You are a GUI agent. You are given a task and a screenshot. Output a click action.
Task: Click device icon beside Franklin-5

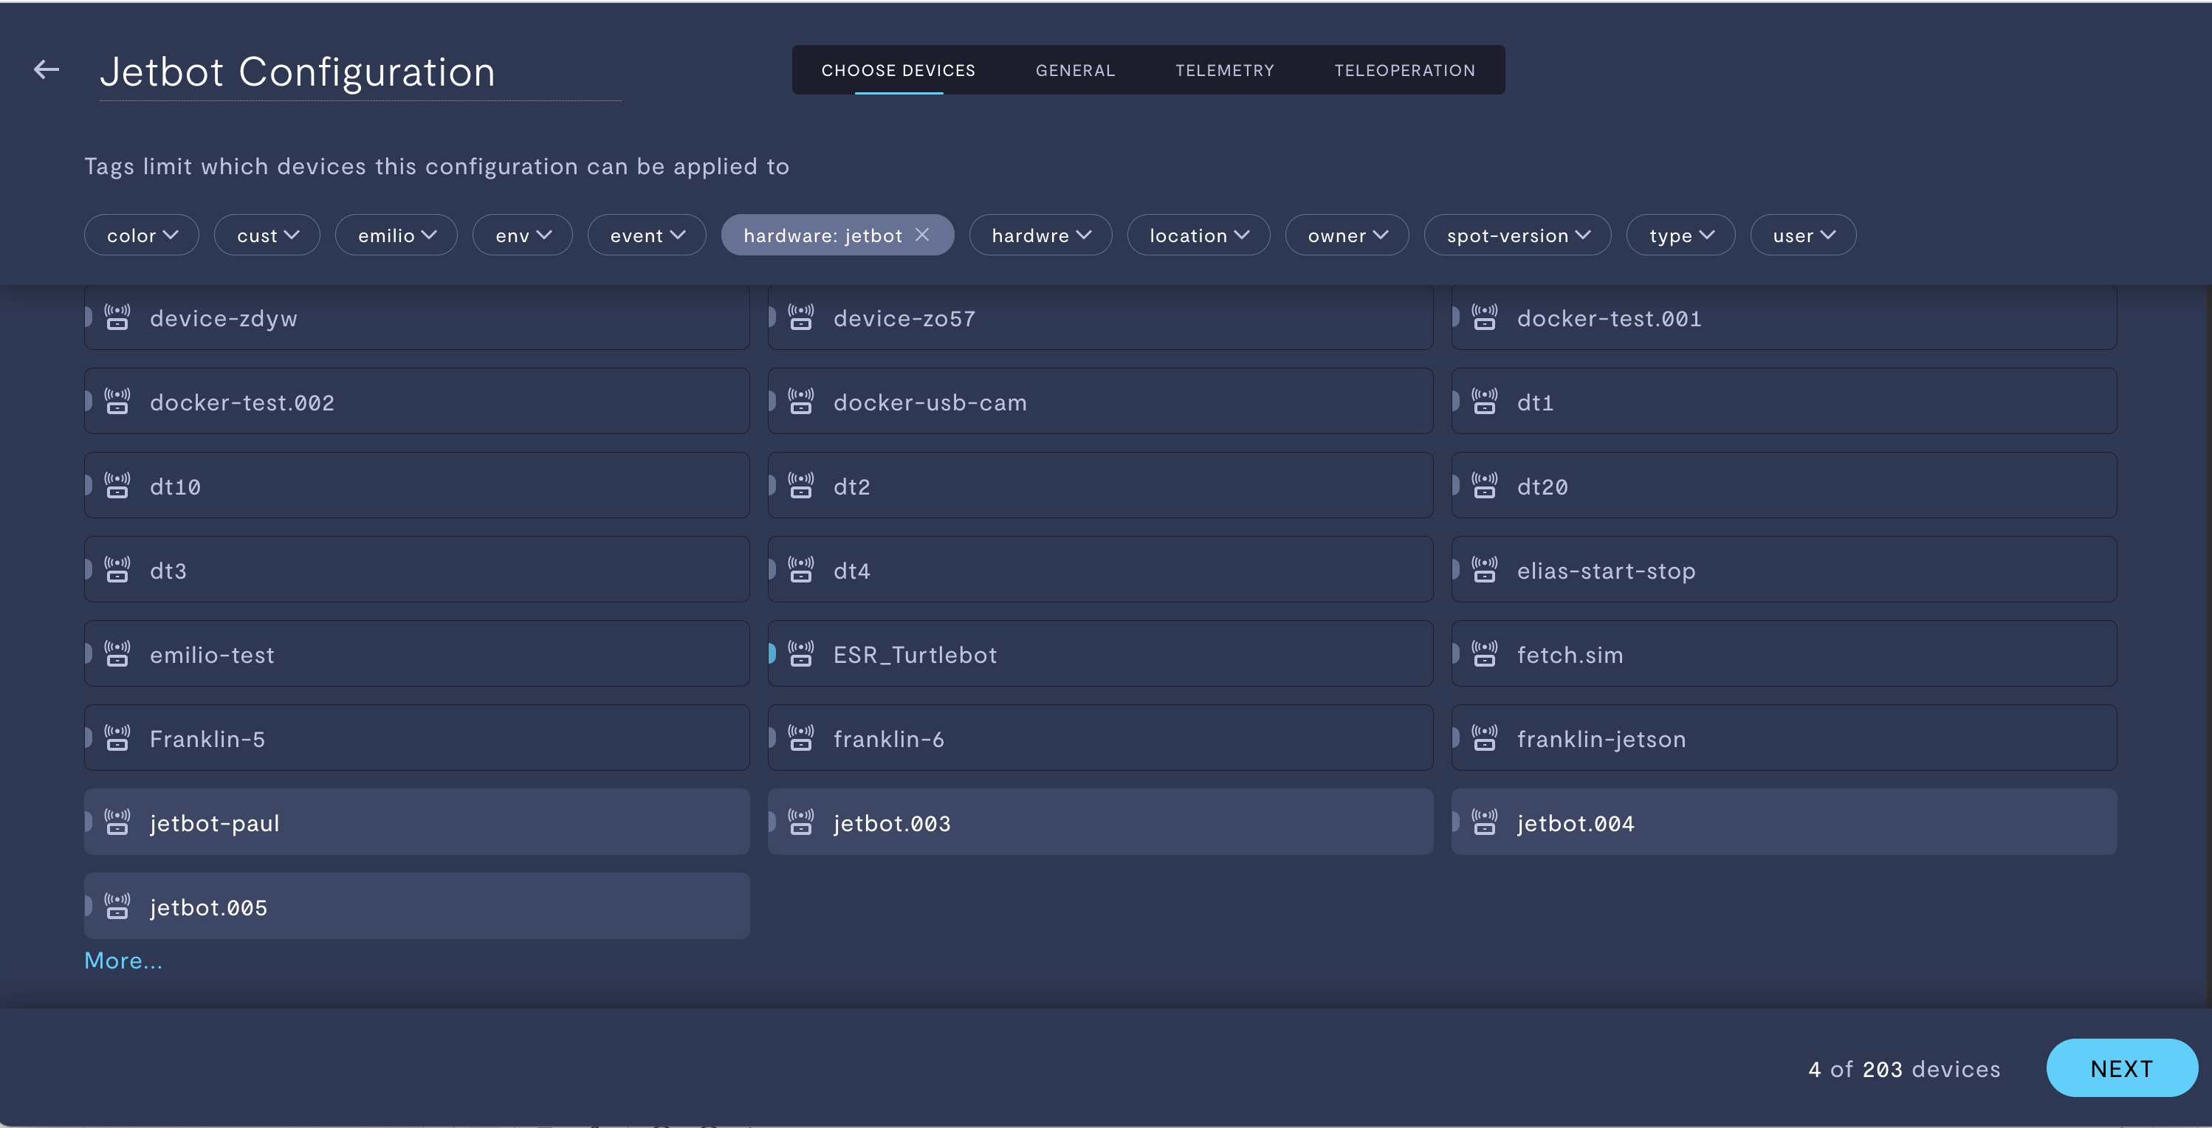[117, 737]
